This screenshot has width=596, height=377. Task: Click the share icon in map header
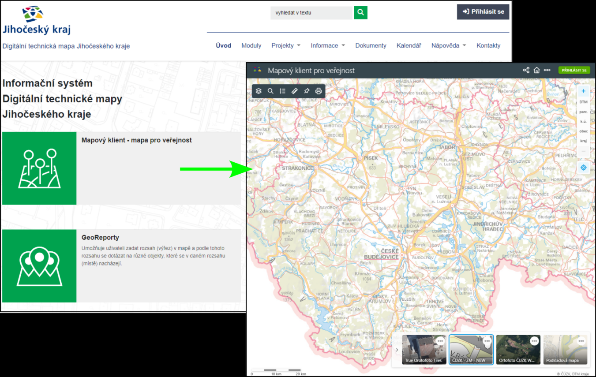click(x=526, y=70)
